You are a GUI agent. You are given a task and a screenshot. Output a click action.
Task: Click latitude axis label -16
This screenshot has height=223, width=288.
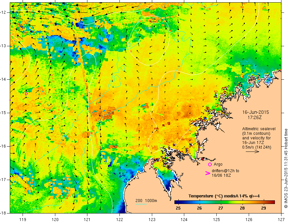(4, 146)
